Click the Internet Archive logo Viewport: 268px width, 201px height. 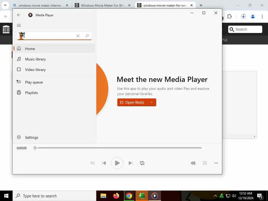point(6,29)
